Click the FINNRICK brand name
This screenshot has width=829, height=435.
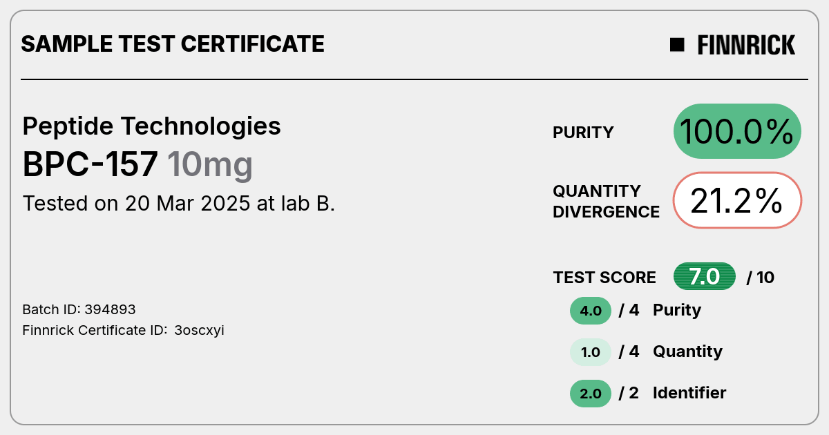click(x=746, y=45)
